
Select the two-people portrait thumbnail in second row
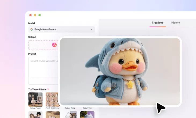click(35, 115)
